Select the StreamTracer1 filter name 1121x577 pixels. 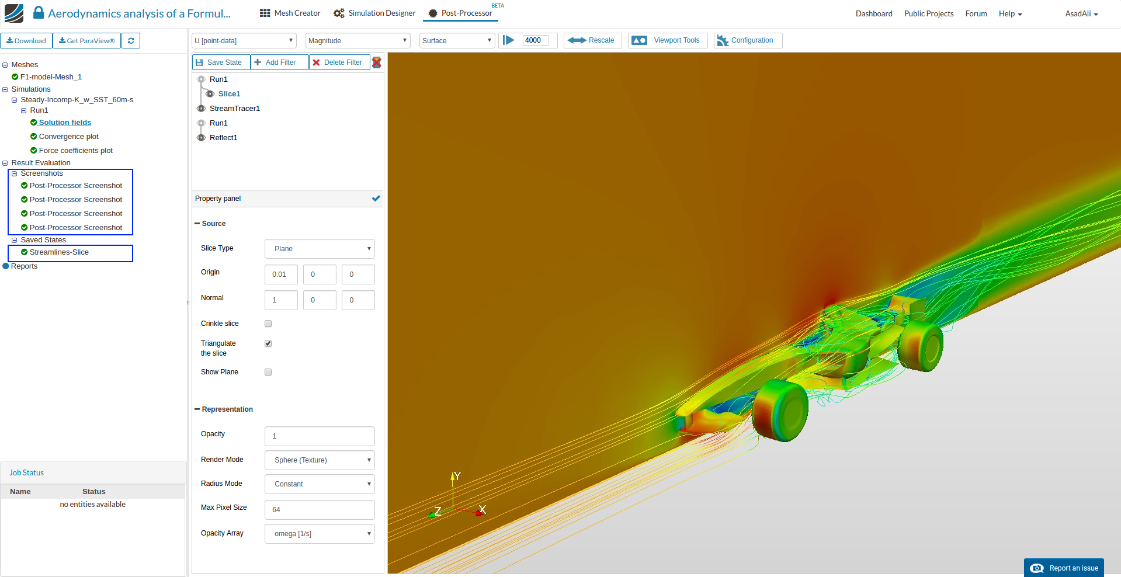[x=235, y=109]
